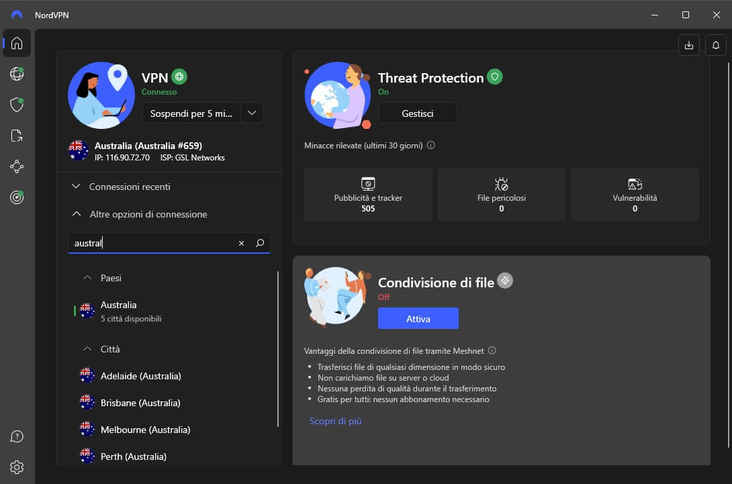Close the NordVPN window
The width and height of the screenshot is (732, 484).
point(716,15)
